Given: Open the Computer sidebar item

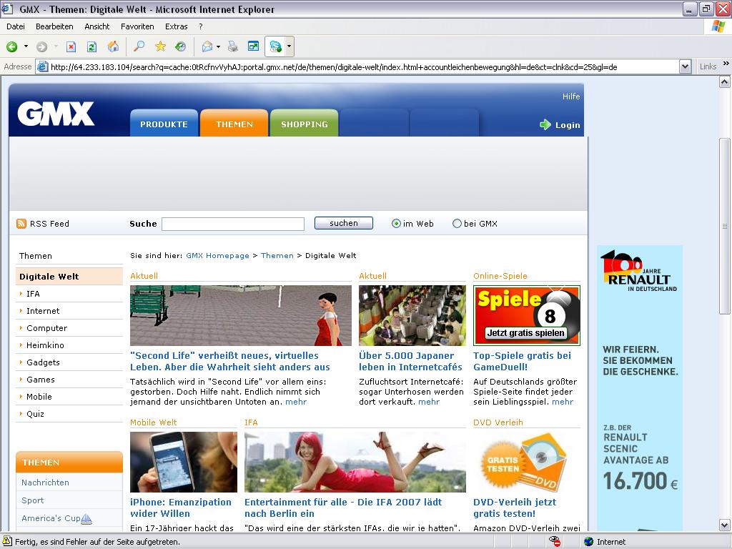Looking at the screenshot, I should [x=46, y=328].
